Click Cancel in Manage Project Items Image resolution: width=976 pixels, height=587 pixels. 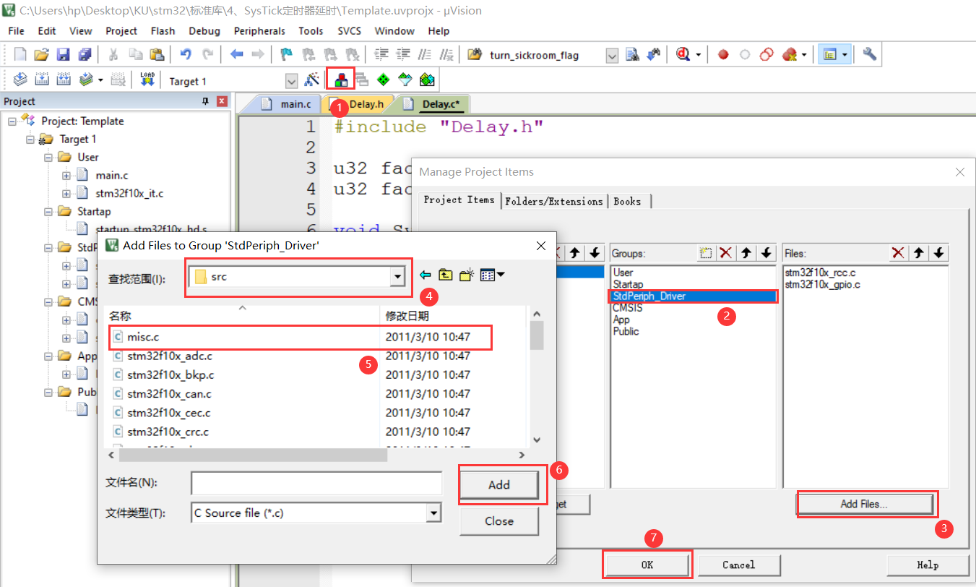click(739, 565)
